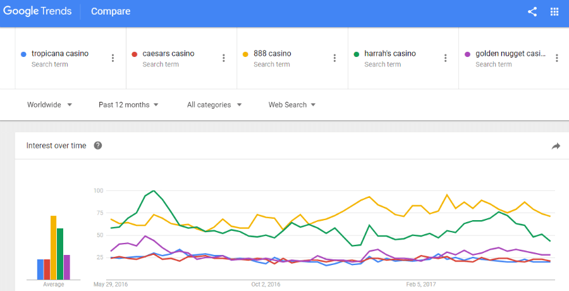Click the green harrah's average bar
Image resolution: width=569 pixels, height=291 pixels.
(x=60, y=254)
